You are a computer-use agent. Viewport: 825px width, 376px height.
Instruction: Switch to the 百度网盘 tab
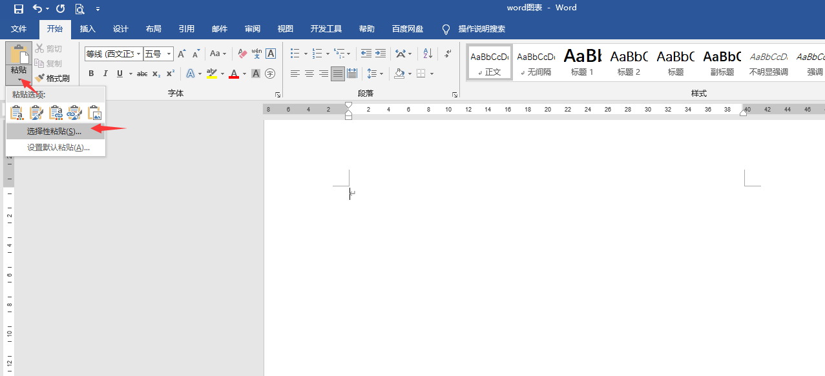pyautogui.click(x=408, y=29)
